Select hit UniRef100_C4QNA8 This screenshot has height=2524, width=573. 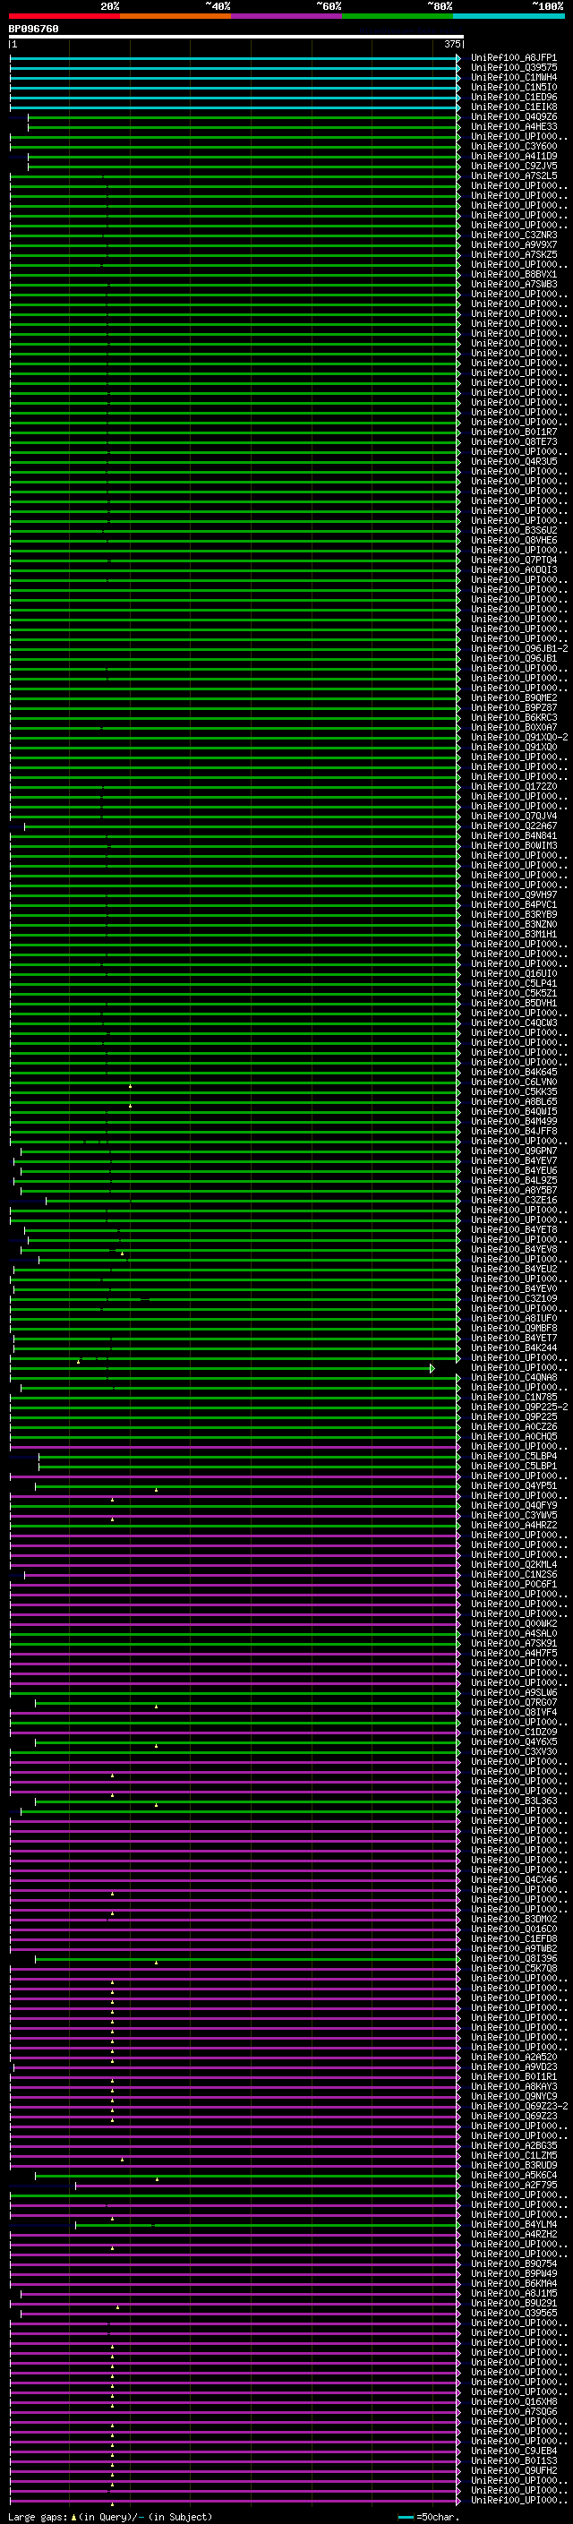(x=514, y=1378)
